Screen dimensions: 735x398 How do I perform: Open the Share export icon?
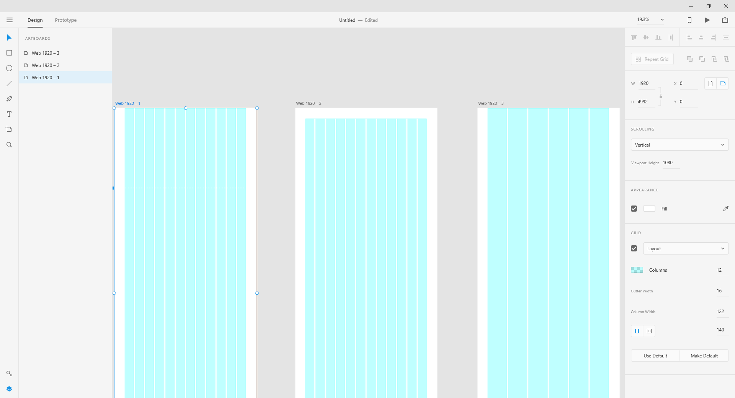(x=725, y=20)
